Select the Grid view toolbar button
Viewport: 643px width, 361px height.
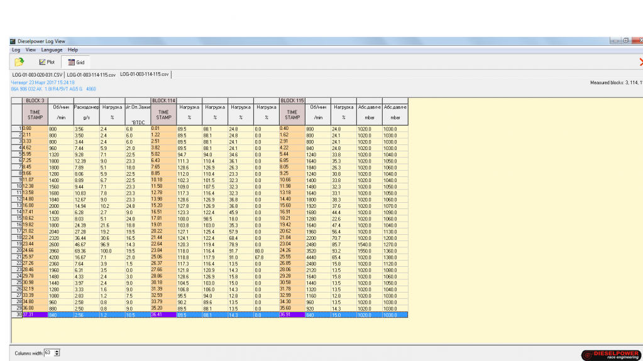pyautogui.click(x=76, y=62)
